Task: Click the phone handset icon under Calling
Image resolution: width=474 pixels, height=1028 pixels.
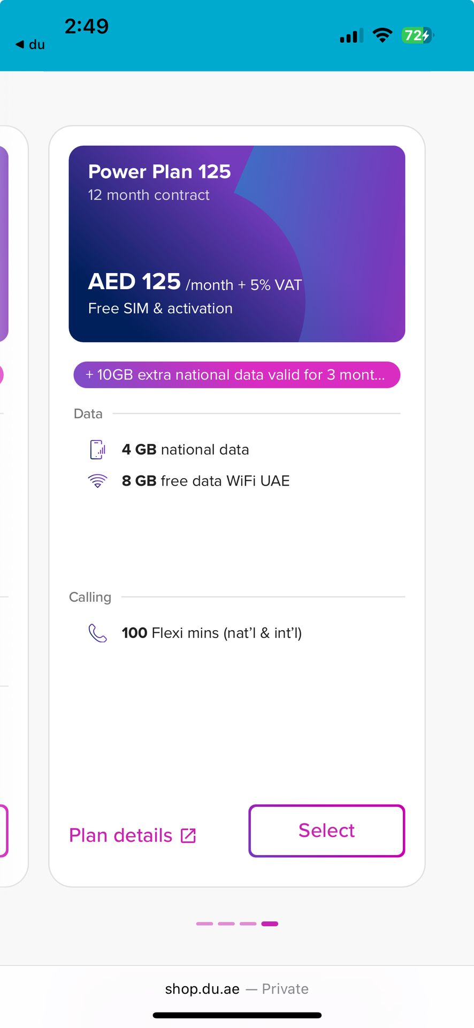Action: click(97, 633)
